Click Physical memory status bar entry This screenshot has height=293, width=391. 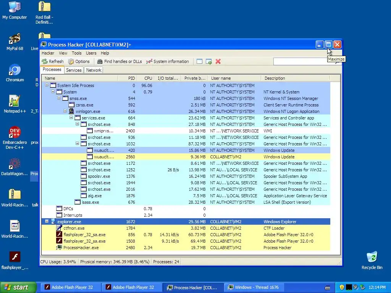[x=115, y=262]
